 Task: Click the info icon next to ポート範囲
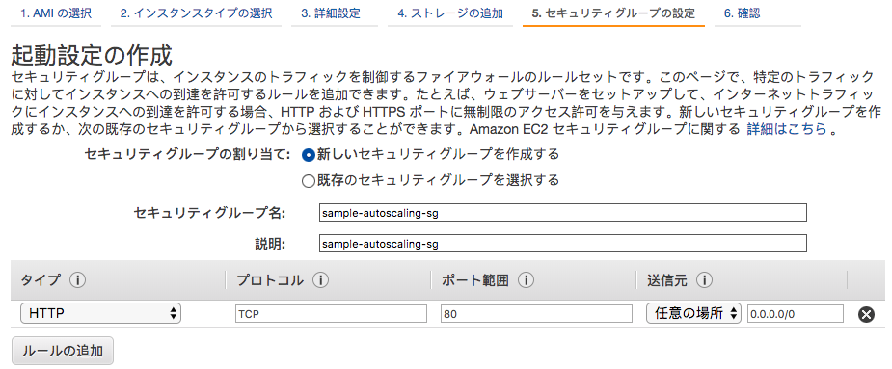coord(526,280)
